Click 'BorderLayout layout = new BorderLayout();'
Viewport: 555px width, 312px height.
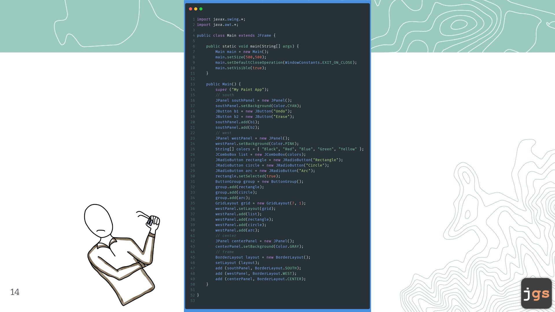(263, 257)
